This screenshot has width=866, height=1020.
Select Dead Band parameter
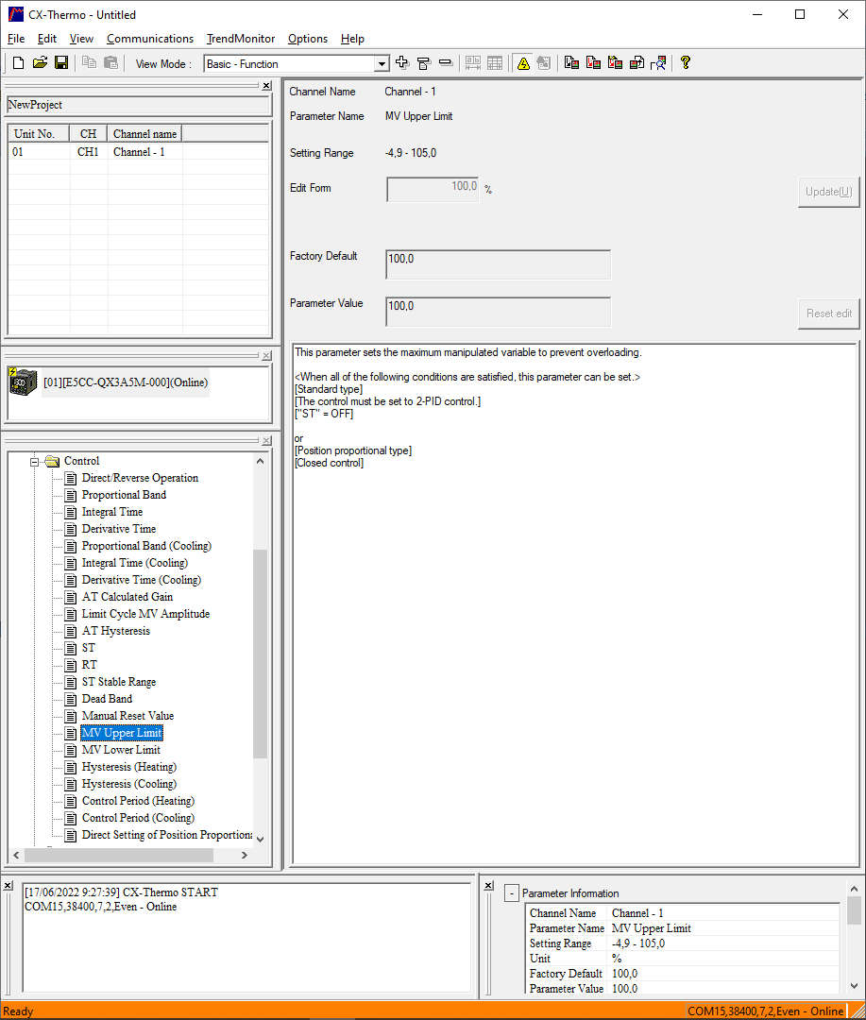point(107,699)
